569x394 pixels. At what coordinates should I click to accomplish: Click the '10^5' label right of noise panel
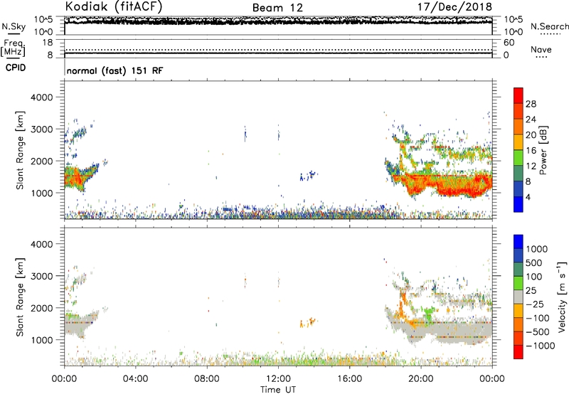point(514,20)
